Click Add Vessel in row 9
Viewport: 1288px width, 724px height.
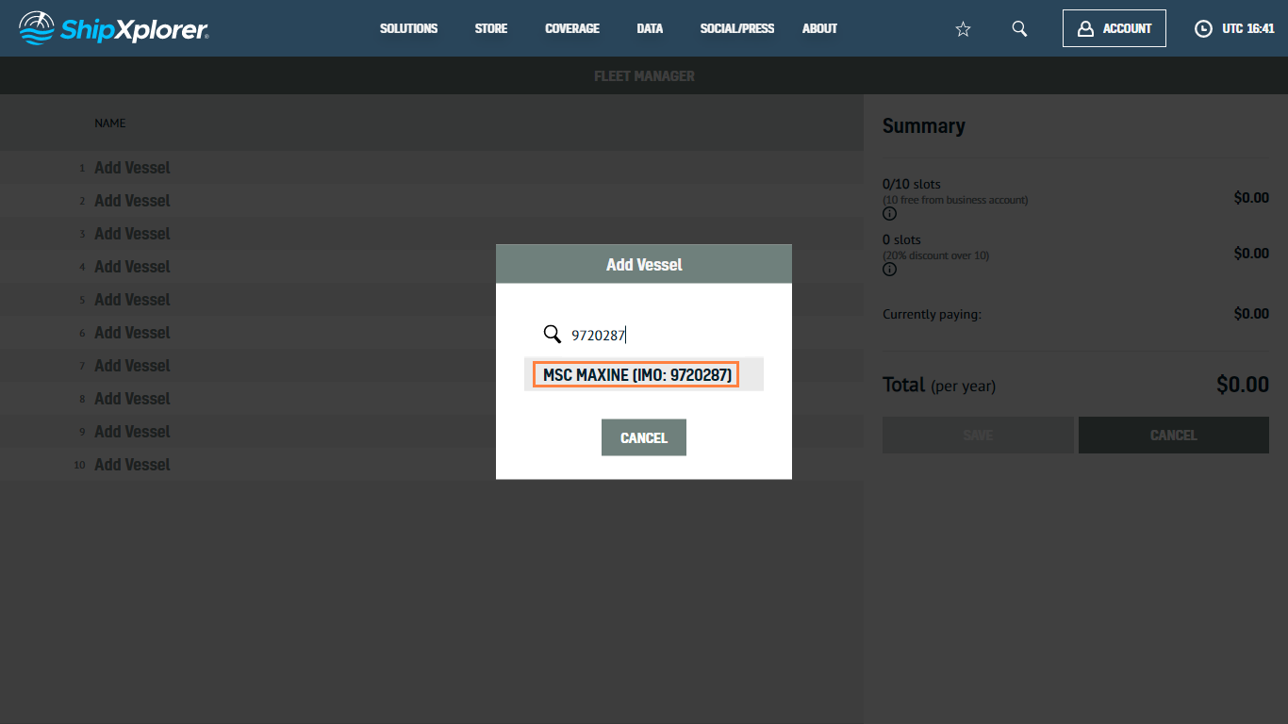tap(132, 432)
